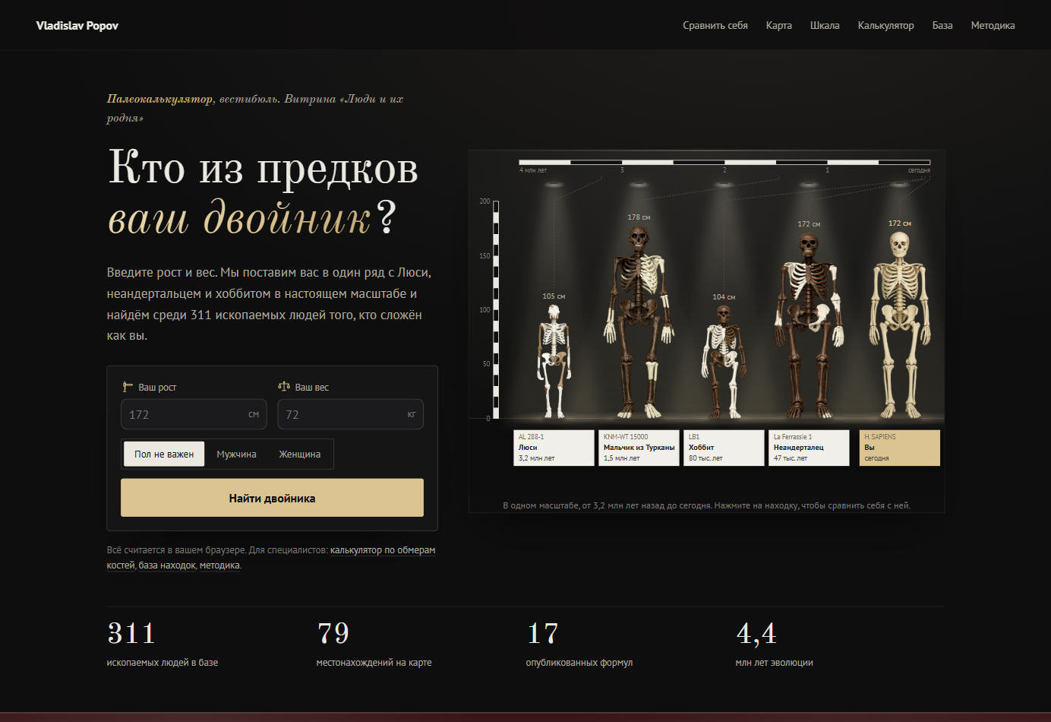Click the Люси AL 288-1 label card
The width and height of the screenshot is (1051, 722).
[x=554, y=448]
